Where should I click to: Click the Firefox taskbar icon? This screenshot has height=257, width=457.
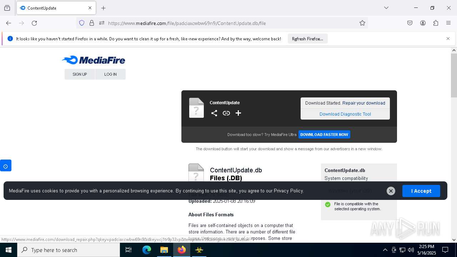[x=182, y=250]
